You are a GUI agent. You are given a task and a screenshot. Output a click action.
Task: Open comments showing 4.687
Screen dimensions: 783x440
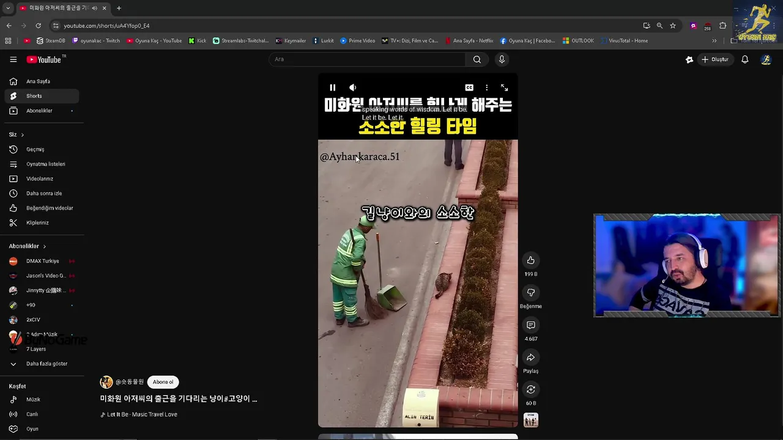point(530,325)
